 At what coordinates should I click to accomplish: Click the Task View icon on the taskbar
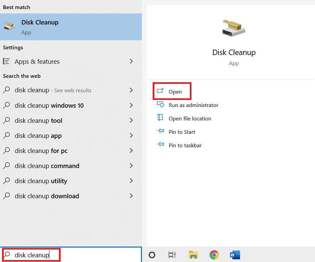[172, 255]
